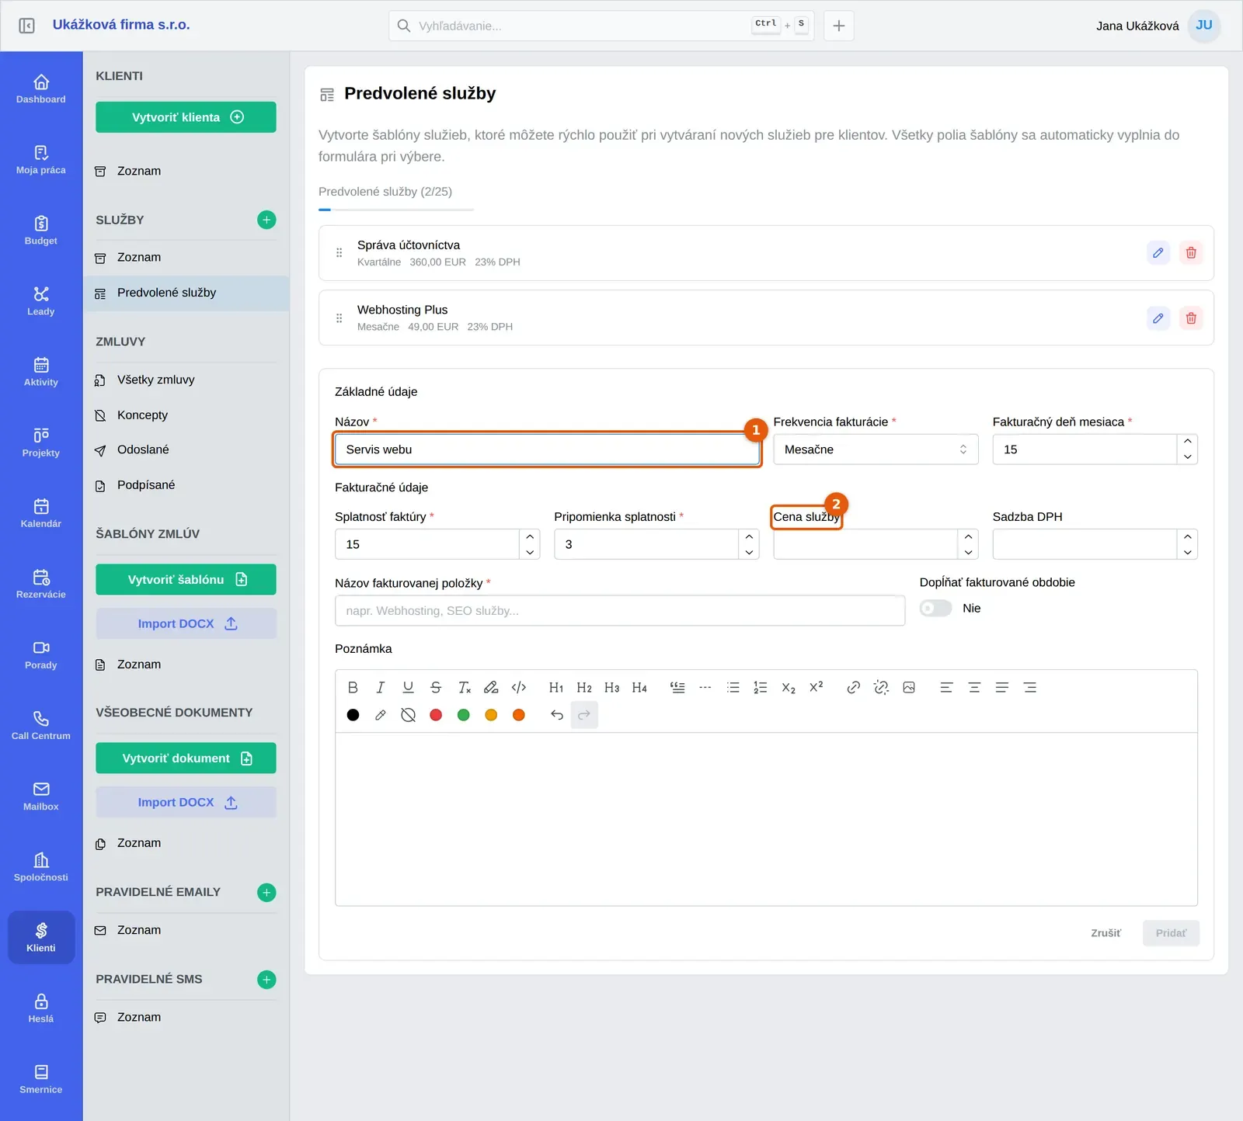1243x1121 pixels.
Task: Toggle Dopĺňať fakturované obdobie switch
Action: tap(935, 609)
